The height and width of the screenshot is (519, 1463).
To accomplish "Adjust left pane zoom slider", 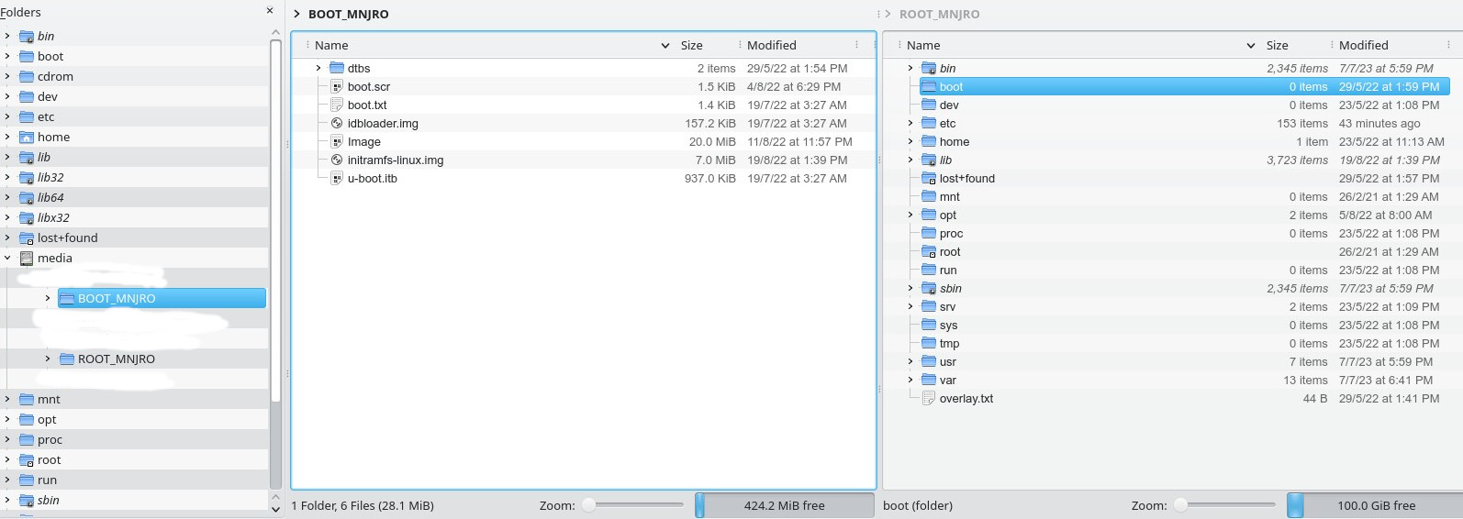I will tap(589, 504).
